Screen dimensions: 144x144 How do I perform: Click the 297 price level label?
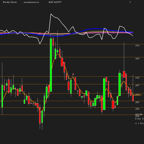coord(137,86)
